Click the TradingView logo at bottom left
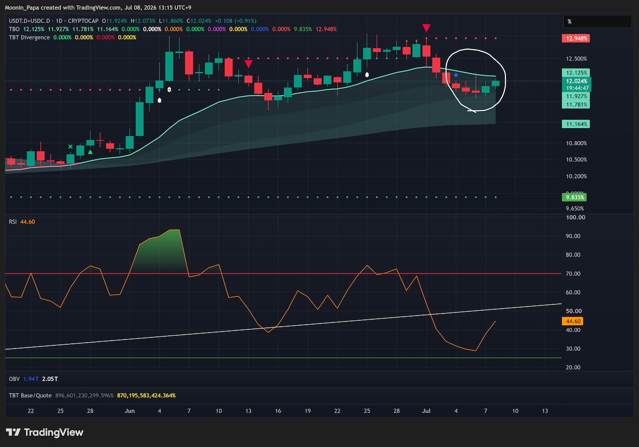 45,432
